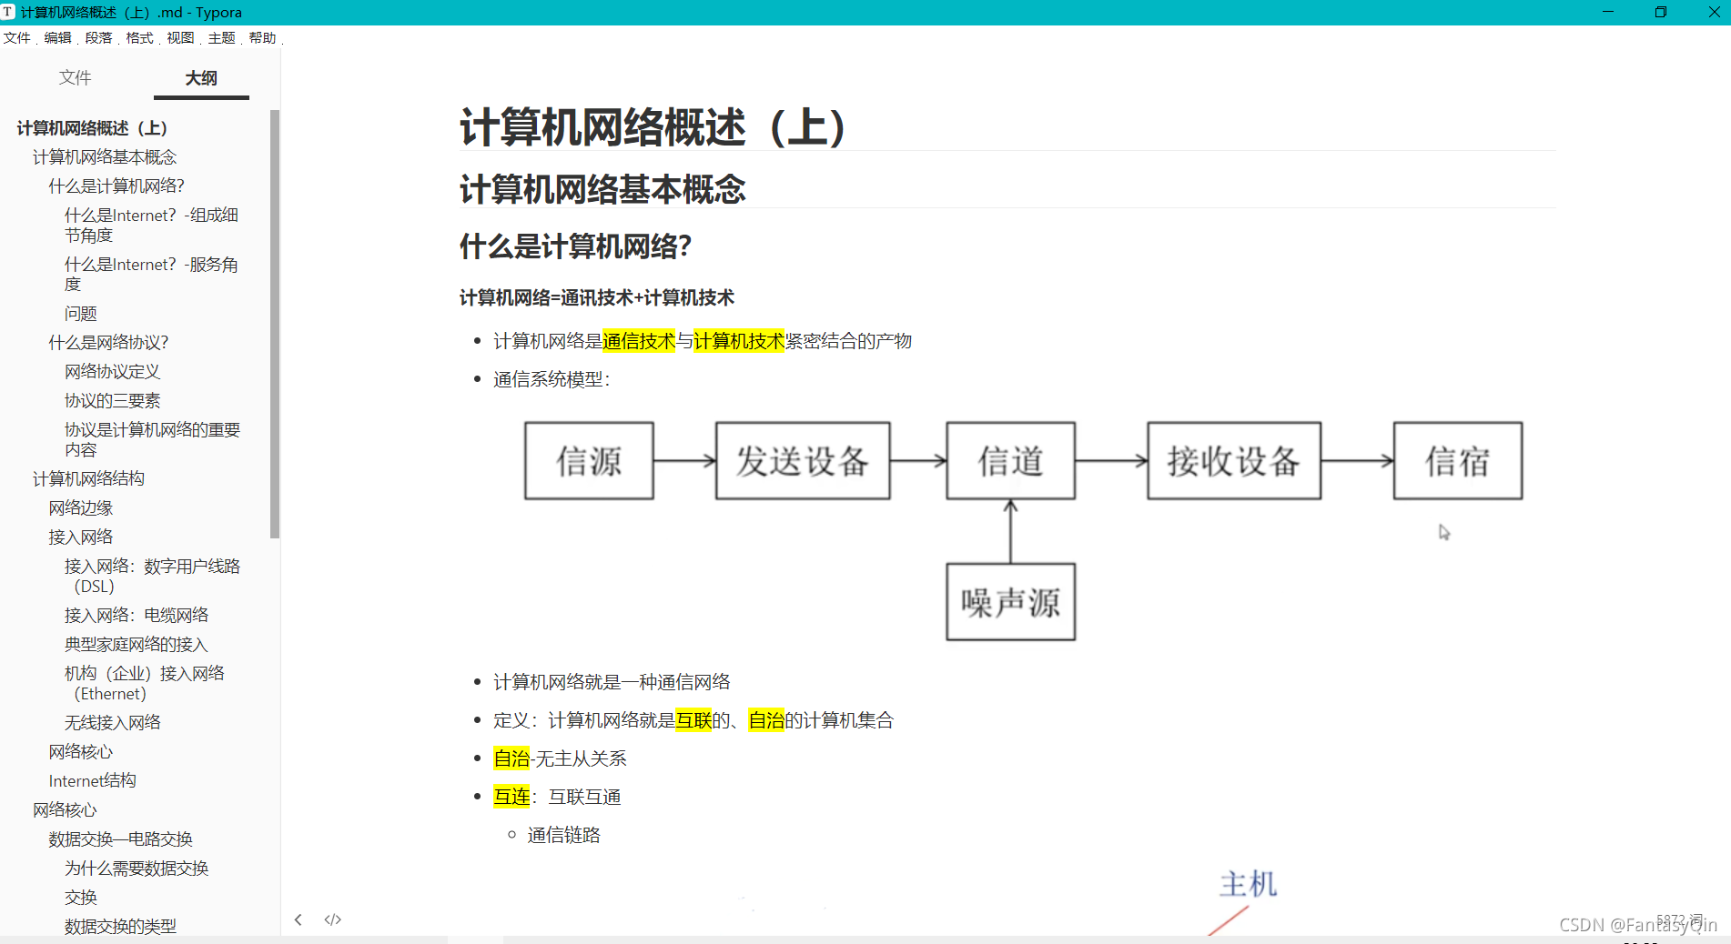This screenshot has height=944, width=1731.
Task: Go to outline item 问题
Action: tap(80, 314)
